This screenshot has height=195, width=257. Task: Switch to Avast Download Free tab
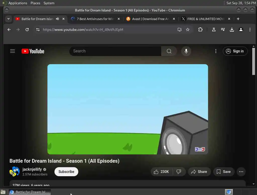click(x=151, y=19)
